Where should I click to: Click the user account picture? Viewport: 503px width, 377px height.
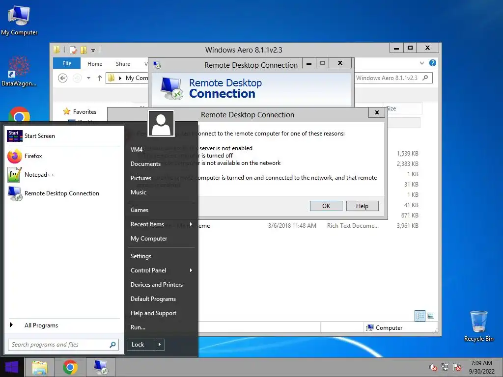pyautogui.click(x=161, y=124)
